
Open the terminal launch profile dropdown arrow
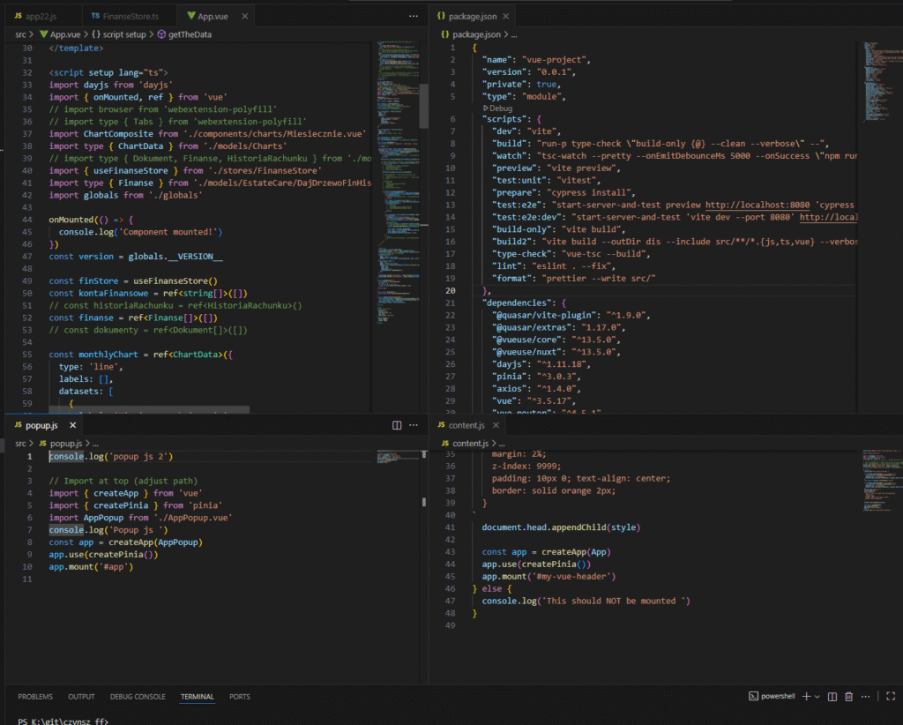(817, 697)
